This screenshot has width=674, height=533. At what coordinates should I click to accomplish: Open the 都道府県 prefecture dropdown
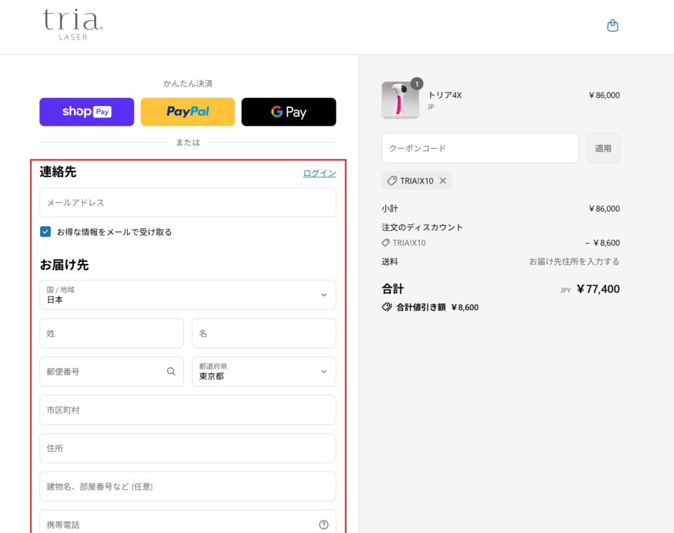(x=264, y=371)
